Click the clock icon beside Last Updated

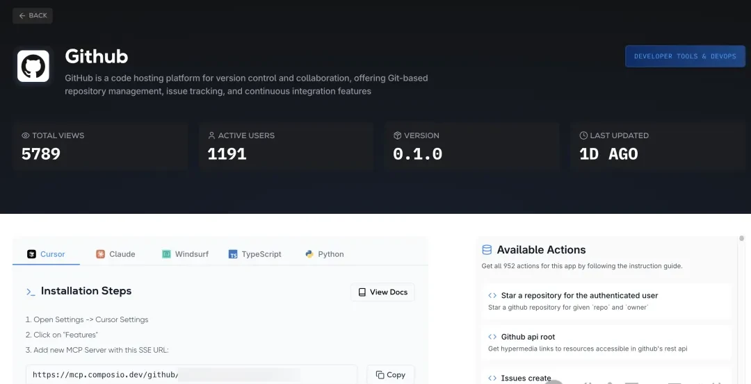pyautogui.click(x=583, y=136)
